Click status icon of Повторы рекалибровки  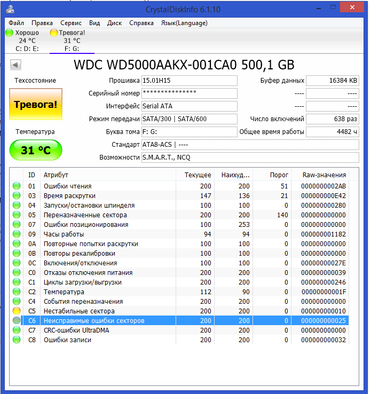click(17, 253)
